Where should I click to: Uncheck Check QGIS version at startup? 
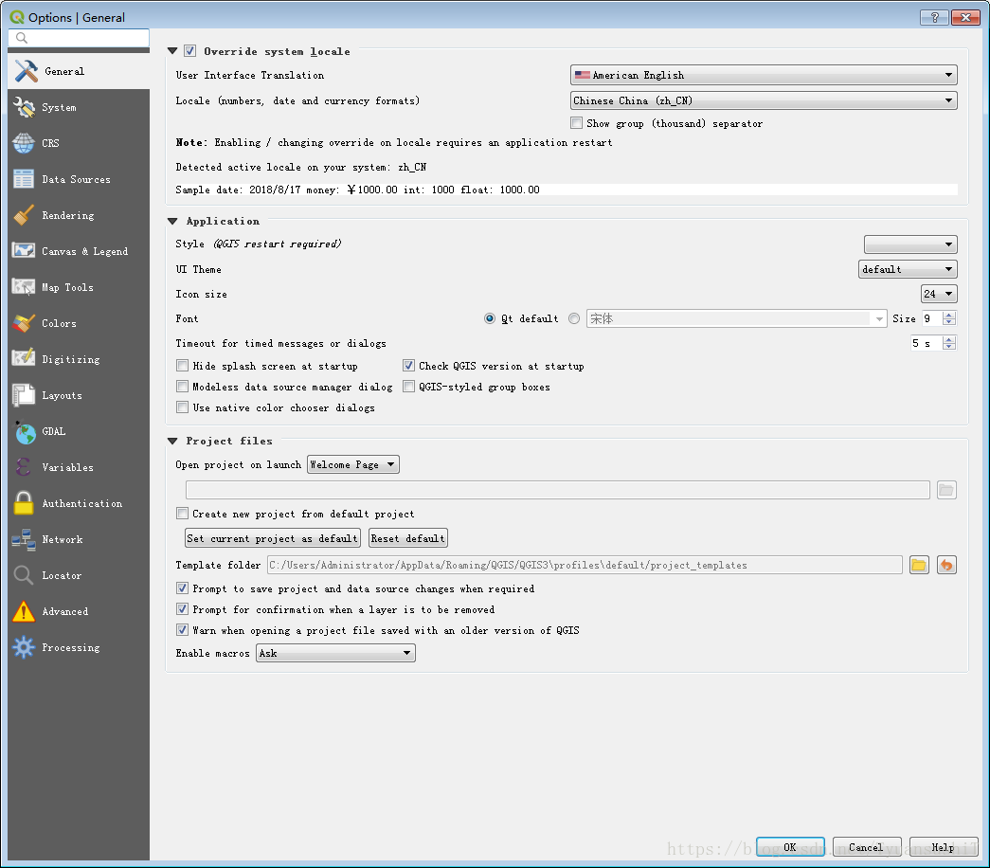(x=409, y=366)
